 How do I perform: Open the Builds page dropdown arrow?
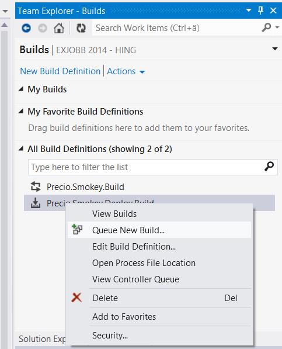pyautogui.click(x=275, y=49)
